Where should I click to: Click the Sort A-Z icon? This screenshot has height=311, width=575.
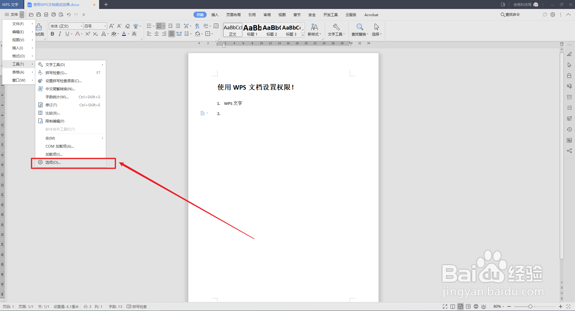tap(197, 26)
